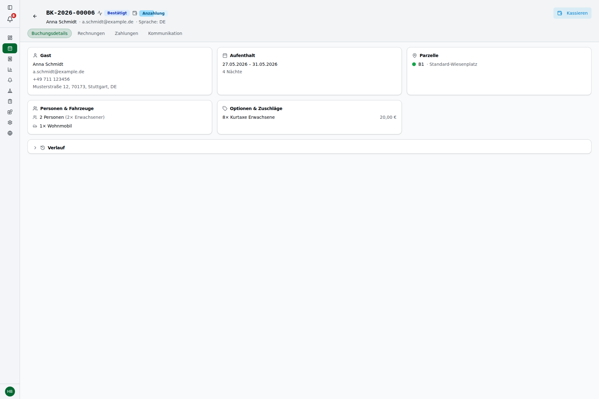This screenshot has width=599, height=399.
Task: Open the globe icon in sidebar
Action: (x=10, y=133)
